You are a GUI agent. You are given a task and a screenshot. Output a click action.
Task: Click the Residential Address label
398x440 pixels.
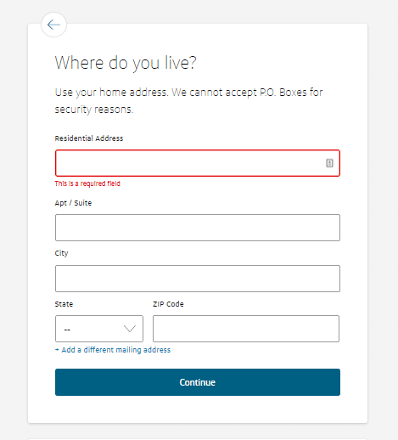coord(89,138)
